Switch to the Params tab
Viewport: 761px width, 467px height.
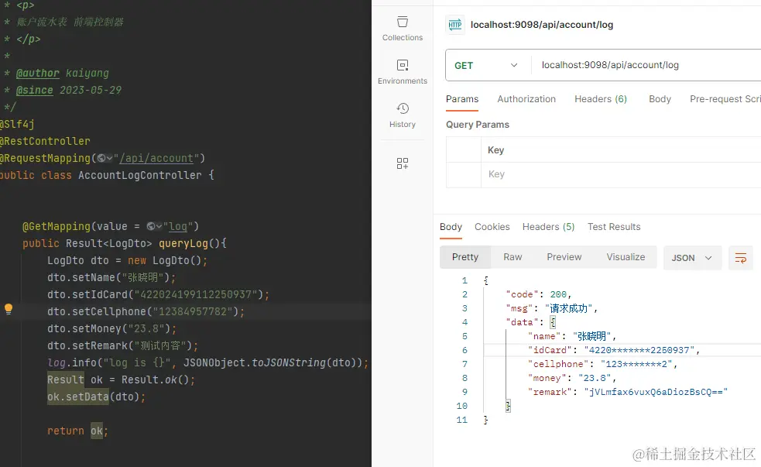[x=462, y=99]
